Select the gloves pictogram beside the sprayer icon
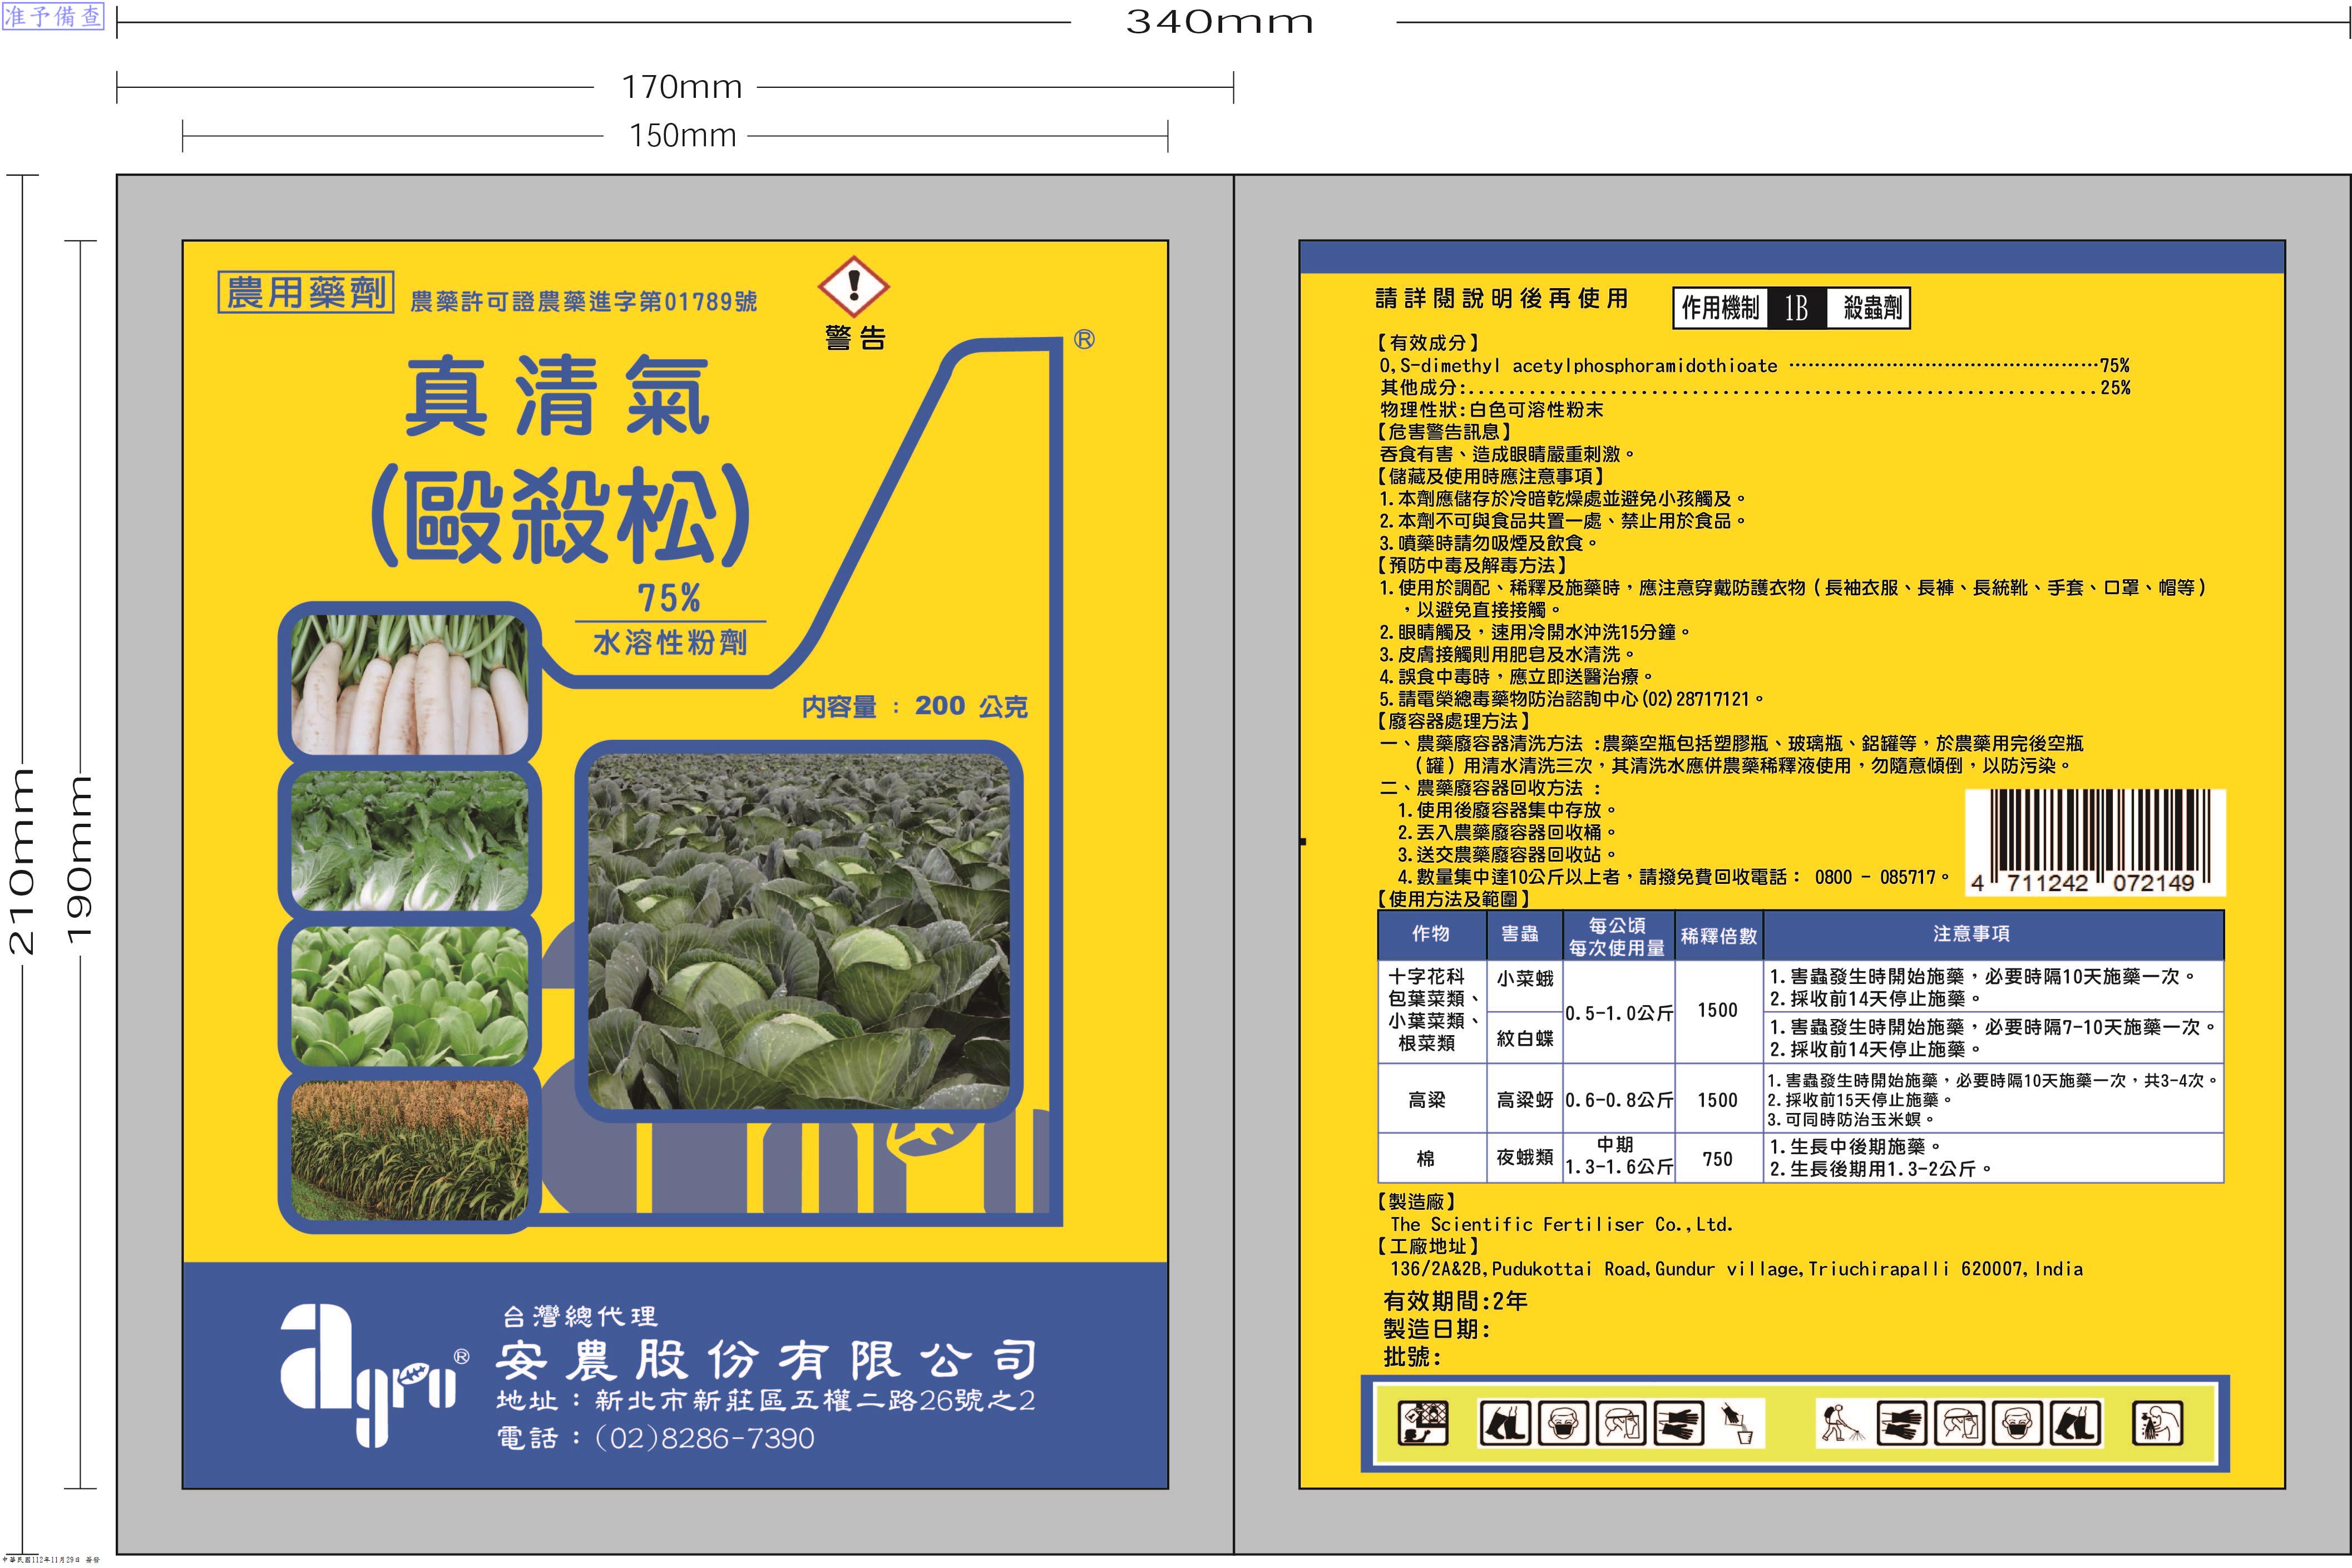The image size is (2352, 1568). click(1901, 1424)
